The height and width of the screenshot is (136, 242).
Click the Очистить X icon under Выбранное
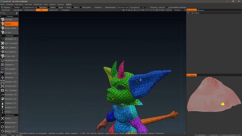point(2,118)
